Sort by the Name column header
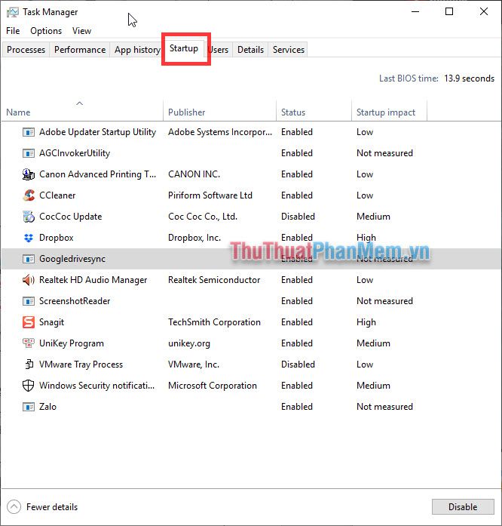Screen dimensions: 502x526 [x=81, y=110]
